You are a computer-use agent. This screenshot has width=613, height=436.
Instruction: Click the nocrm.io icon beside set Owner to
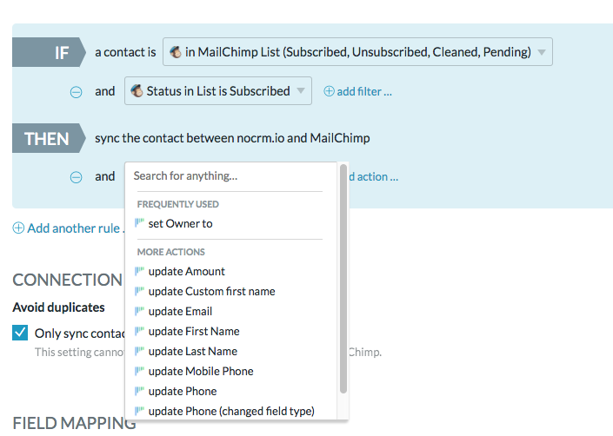pos(139,222)
